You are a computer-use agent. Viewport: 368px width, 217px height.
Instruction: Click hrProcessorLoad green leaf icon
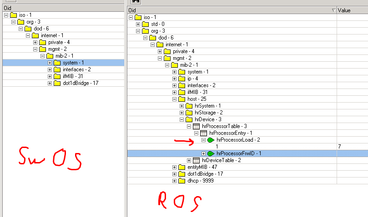(x=211, y=140)
